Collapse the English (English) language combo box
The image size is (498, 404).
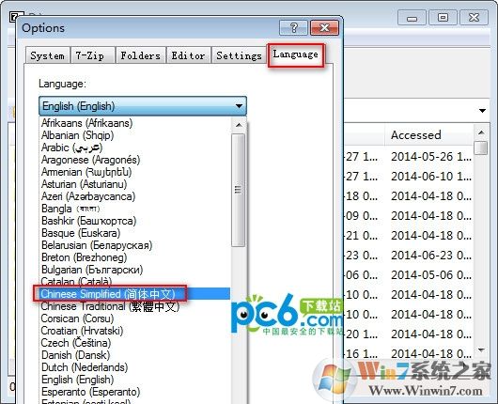point(143,106)
